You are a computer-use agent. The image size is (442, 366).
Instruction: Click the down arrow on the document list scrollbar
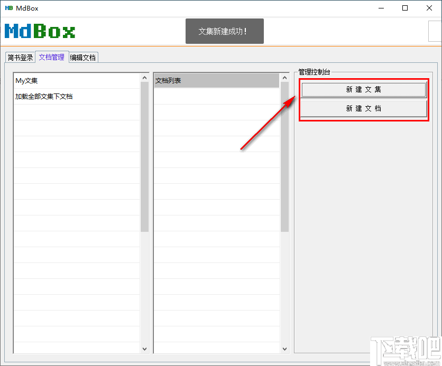(284, 349)
